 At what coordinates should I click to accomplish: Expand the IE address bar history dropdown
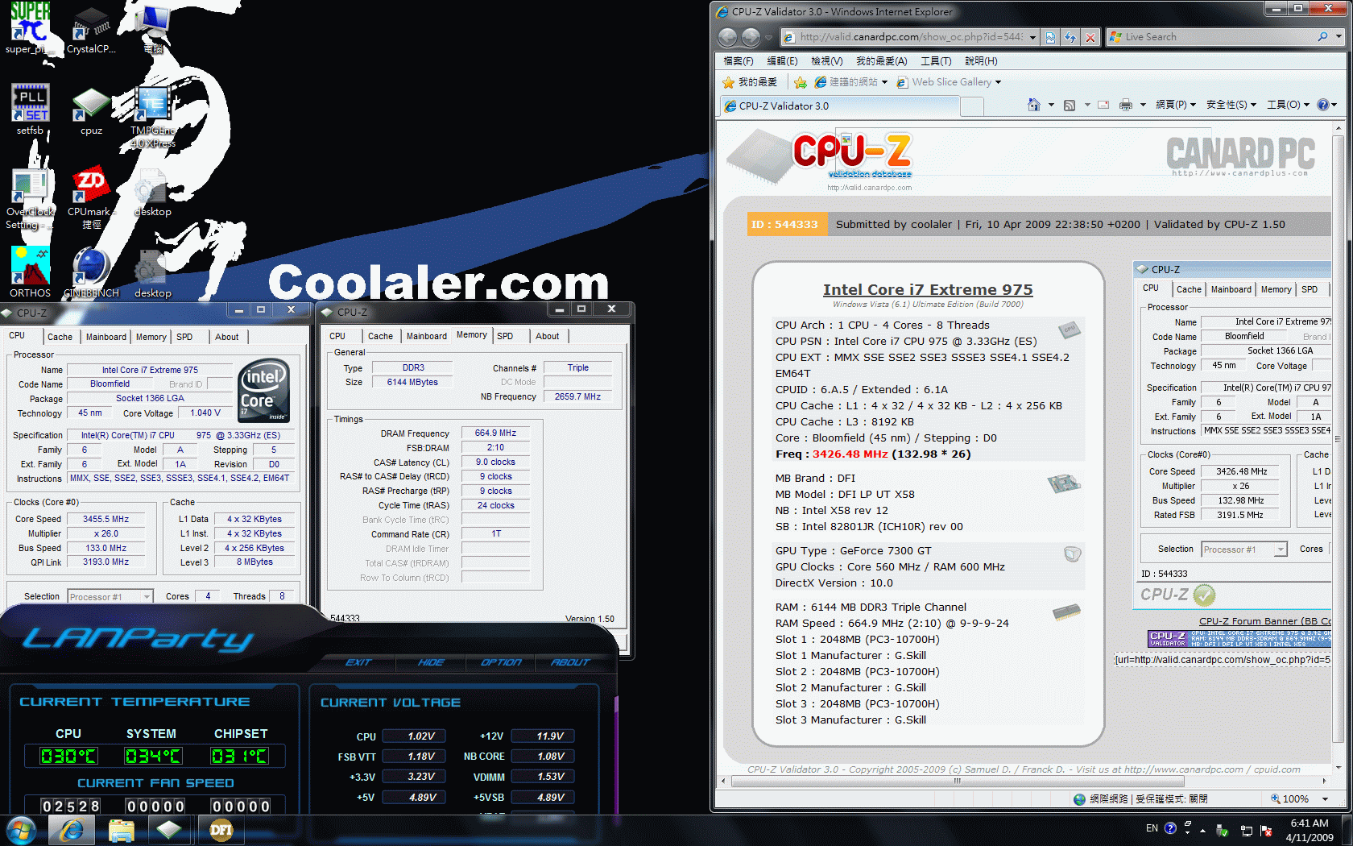[x=1032, y=37]
